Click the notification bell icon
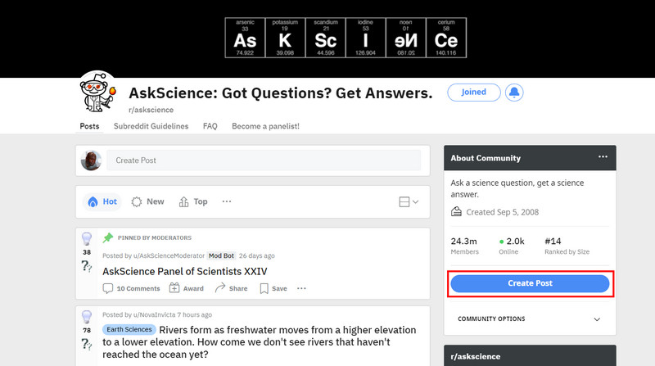This screenshot has width=655, height=366. (514, 93)
